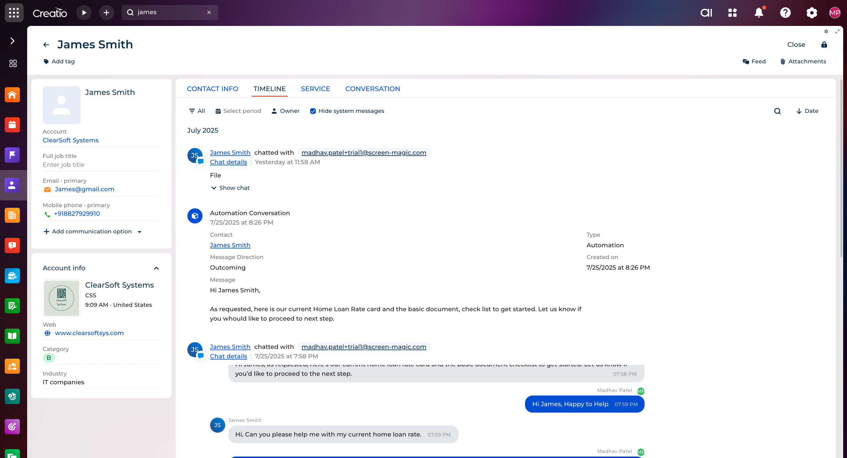Open Chat details from yesterday's chat
Screen dimensions: 847x458
coord(228,162)
